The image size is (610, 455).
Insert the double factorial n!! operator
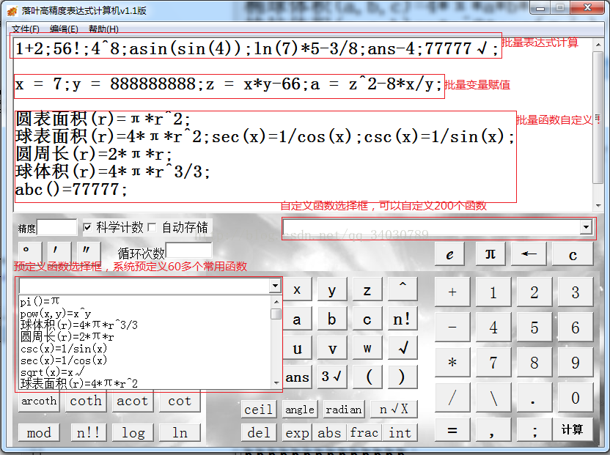pos(89,432)
